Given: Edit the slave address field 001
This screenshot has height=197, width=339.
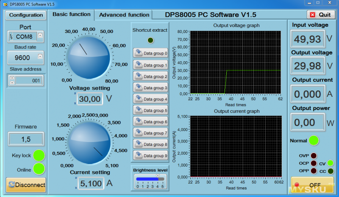Looking at the screenshot, I should point(28,81).
